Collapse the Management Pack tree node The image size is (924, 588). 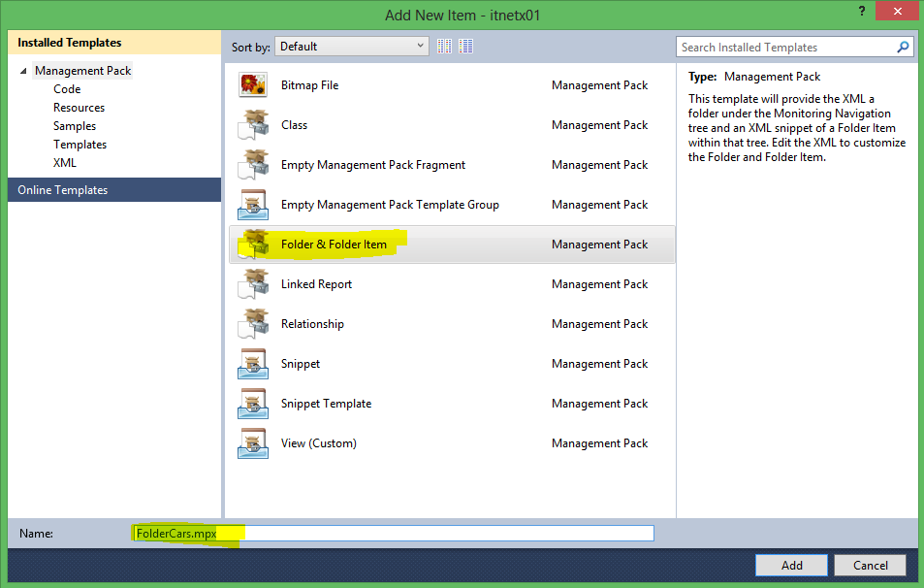point(23,71)
